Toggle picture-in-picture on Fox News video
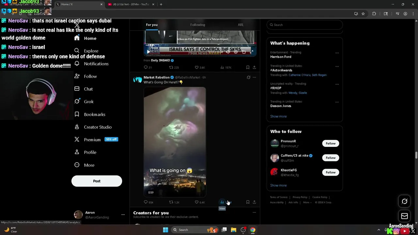Viewport: 418px width, 235px height. (x=244, y=52)
